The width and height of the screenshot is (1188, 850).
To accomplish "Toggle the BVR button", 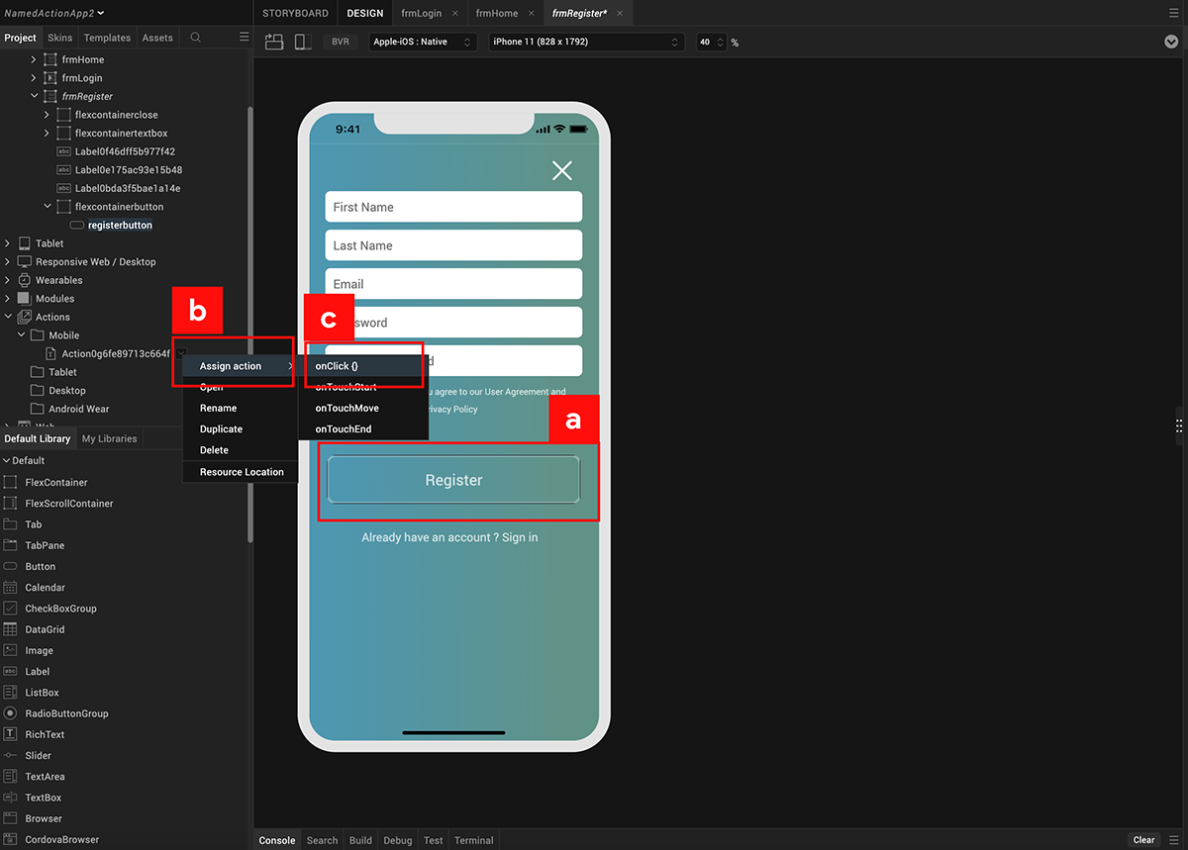I will (x=341, y=43).
